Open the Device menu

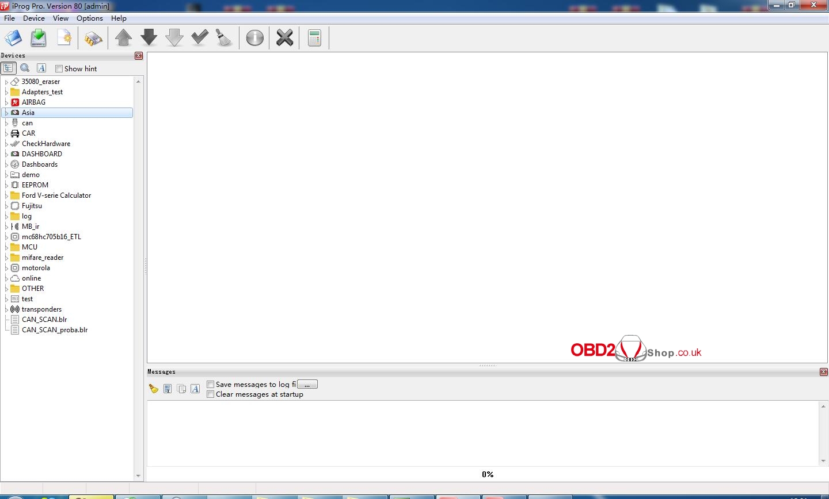pyautogui.click(x=33, y=18)
